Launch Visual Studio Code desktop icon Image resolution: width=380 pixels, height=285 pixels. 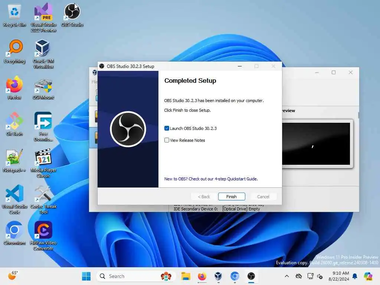click(x=14, y=199)
